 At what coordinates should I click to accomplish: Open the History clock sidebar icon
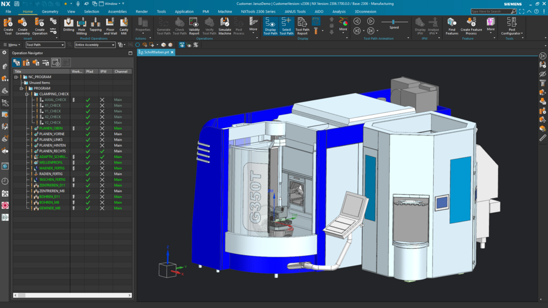point(5,181)
